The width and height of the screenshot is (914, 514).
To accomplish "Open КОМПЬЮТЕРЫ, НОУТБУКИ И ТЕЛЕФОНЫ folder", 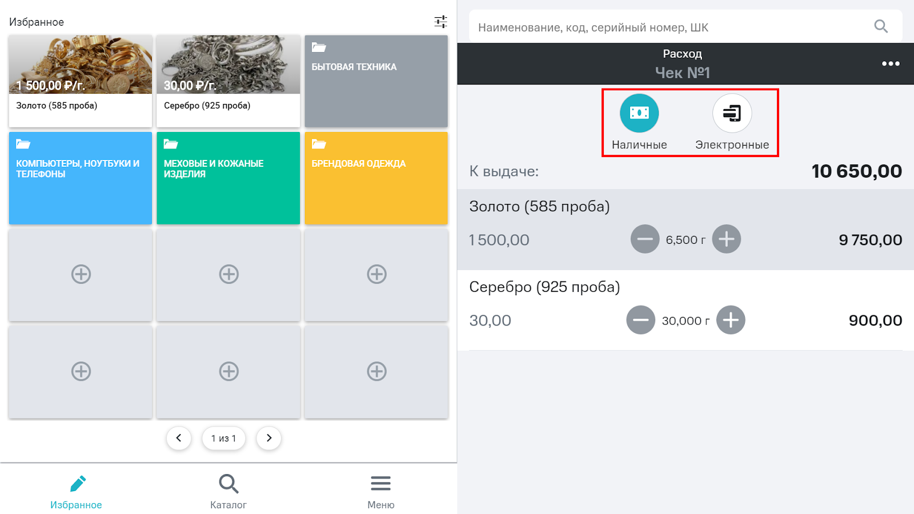I will click(x=81, y=178).
